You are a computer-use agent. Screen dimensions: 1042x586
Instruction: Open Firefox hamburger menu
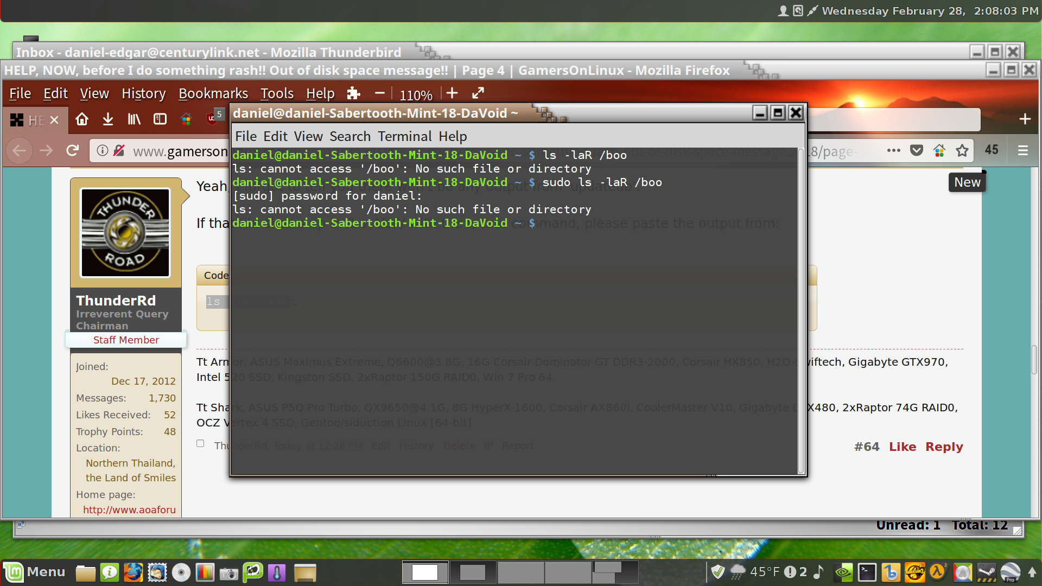coord(1023,150)
